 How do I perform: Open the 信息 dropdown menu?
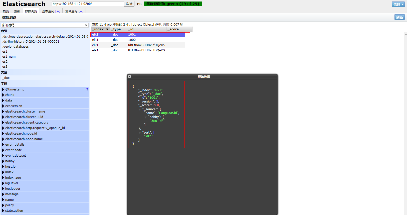[398, 4]
